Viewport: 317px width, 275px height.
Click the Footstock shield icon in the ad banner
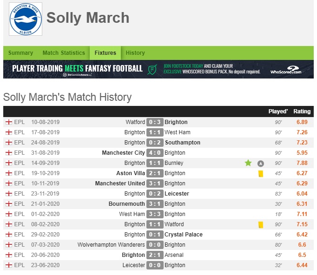click(x=152, y=70)
